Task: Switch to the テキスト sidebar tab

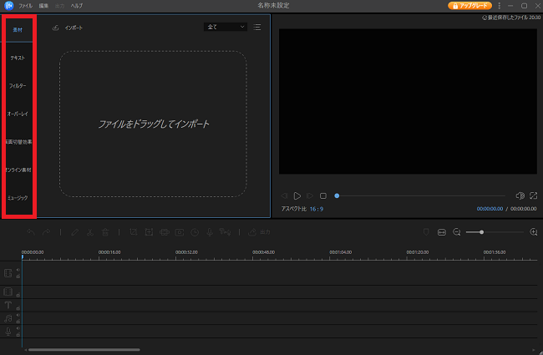Action: 18,58
